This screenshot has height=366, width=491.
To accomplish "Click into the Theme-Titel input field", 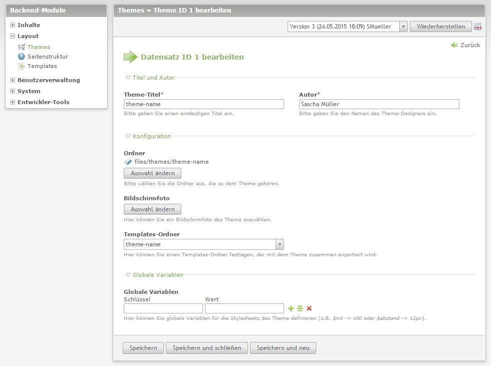I will click(x=203, y=104).
